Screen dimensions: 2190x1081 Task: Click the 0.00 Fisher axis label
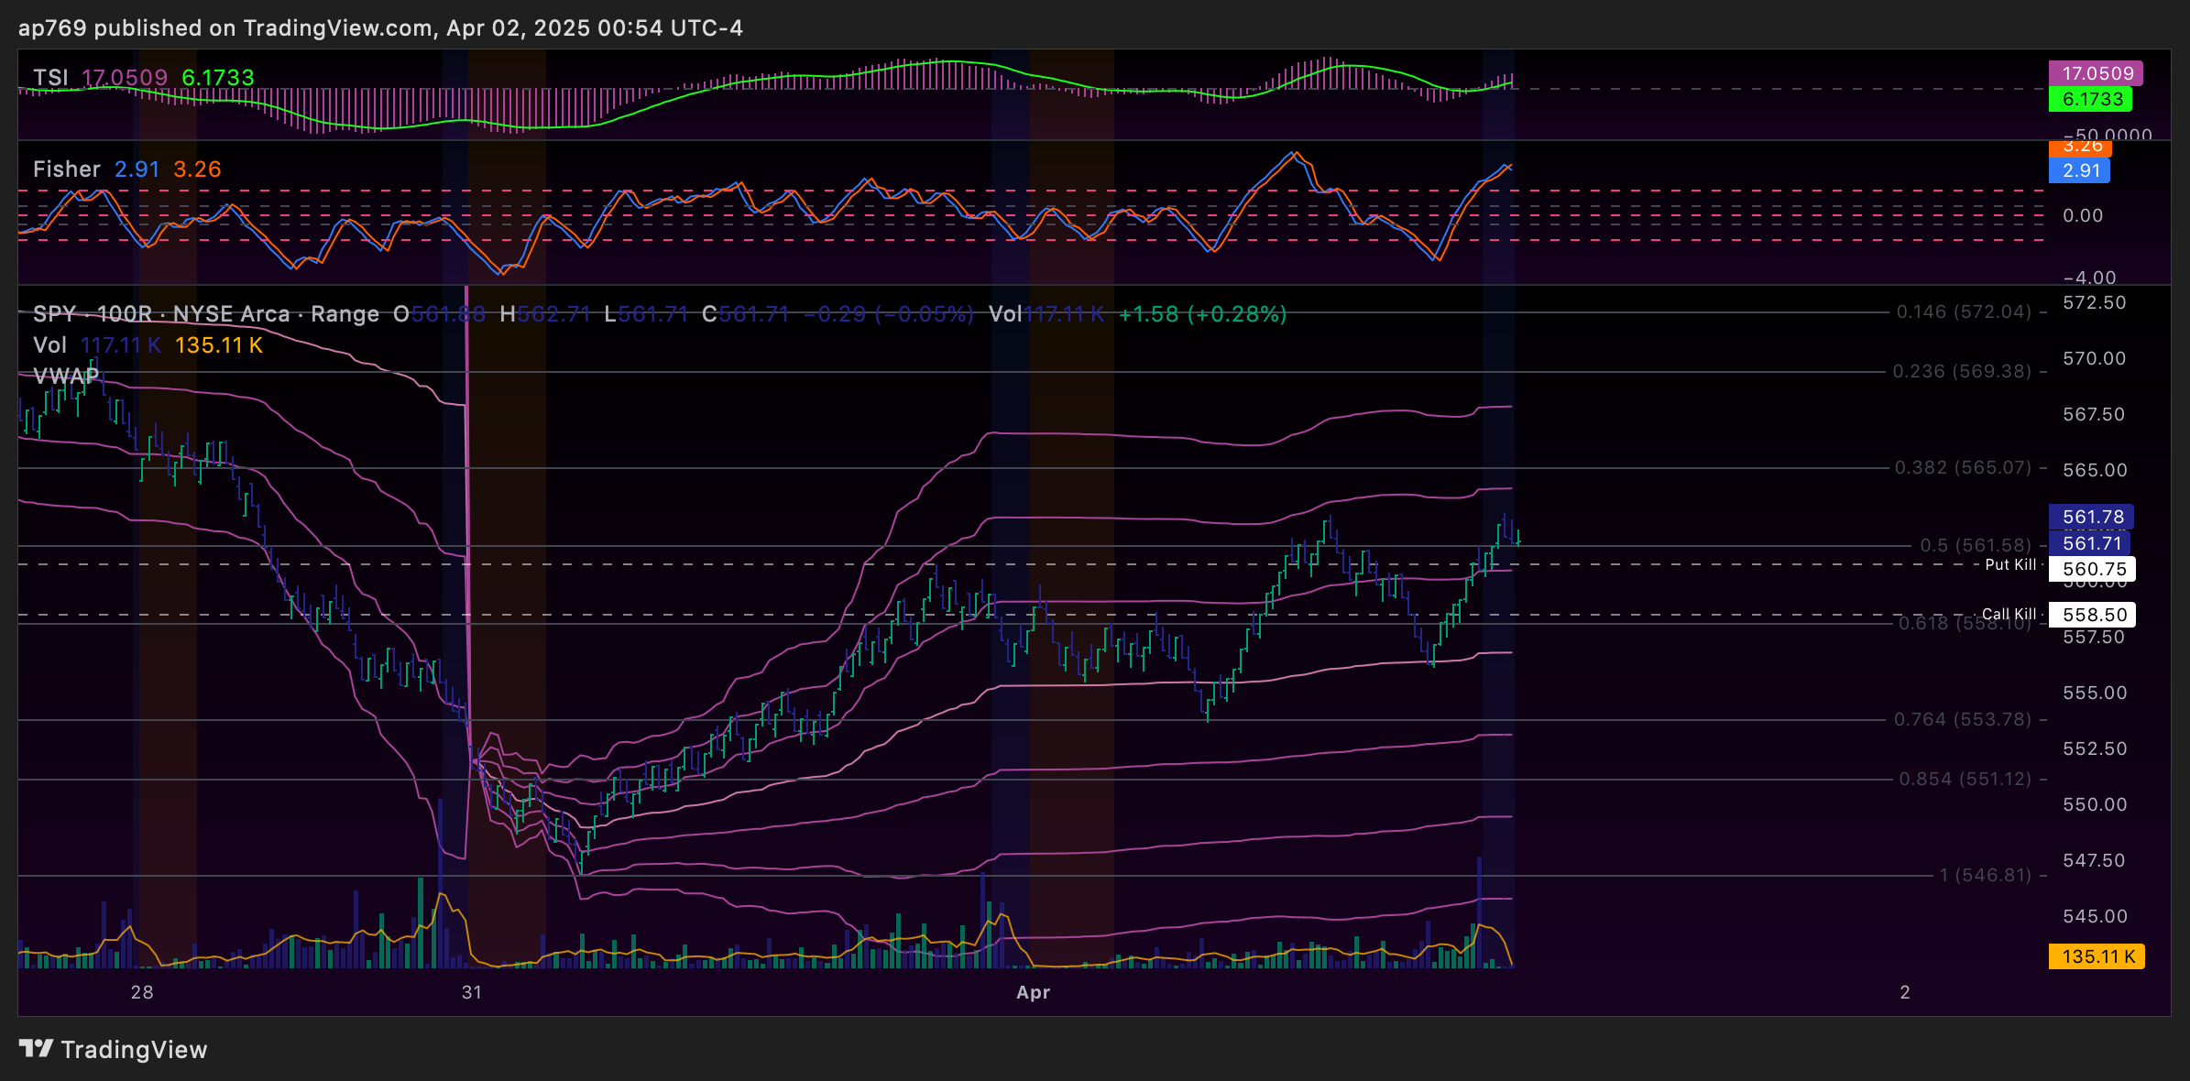[x=2083, y=215]
